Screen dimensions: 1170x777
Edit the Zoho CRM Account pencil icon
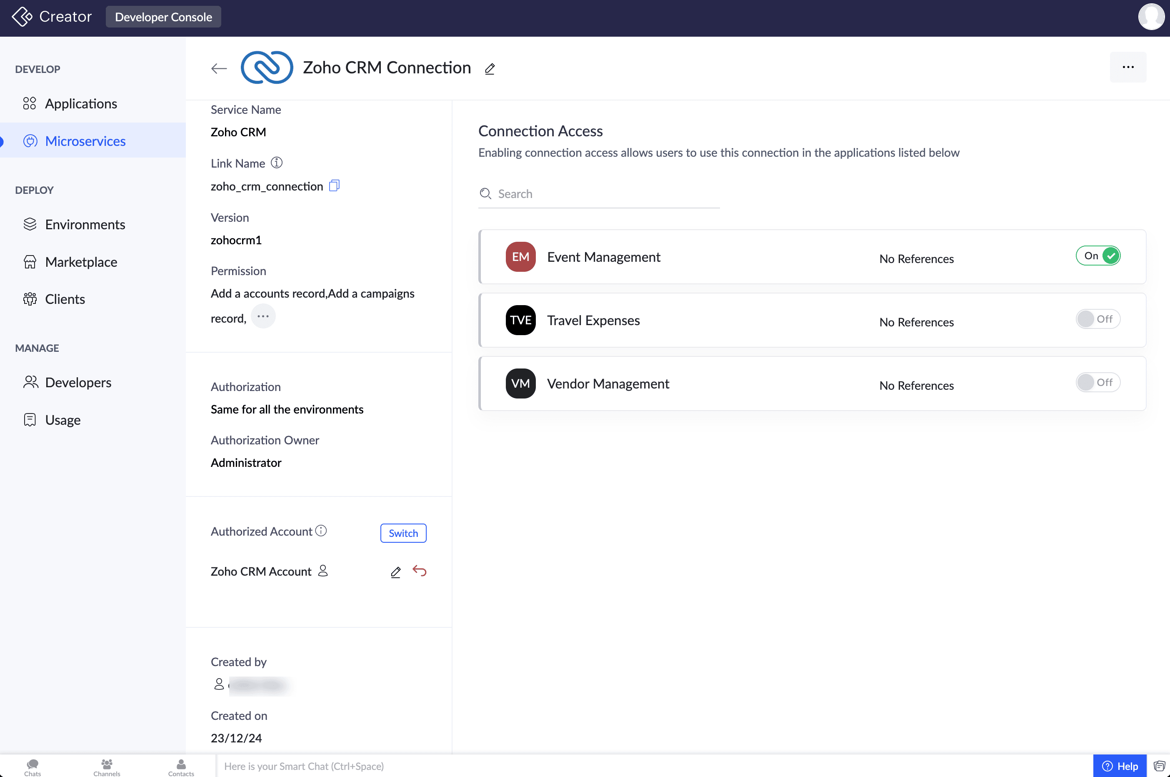pos(395,572)
